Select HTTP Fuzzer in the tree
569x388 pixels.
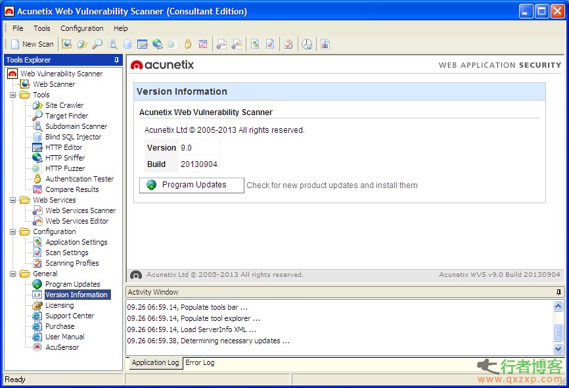[65, 168]
